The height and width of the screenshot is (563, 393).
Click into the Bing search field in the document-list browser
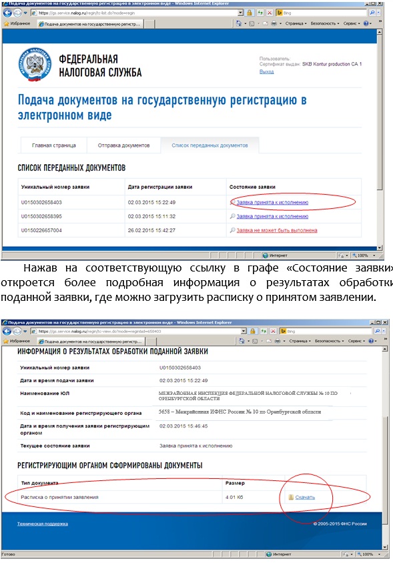322,13
